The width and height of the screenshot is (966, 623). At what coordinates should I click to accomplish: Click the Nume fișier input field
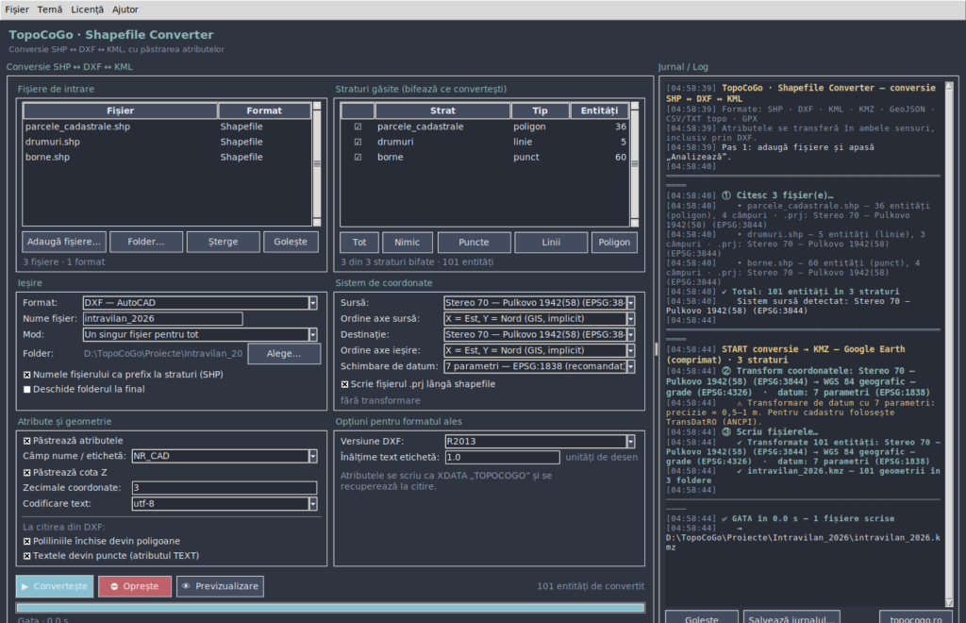click(162, 319)
